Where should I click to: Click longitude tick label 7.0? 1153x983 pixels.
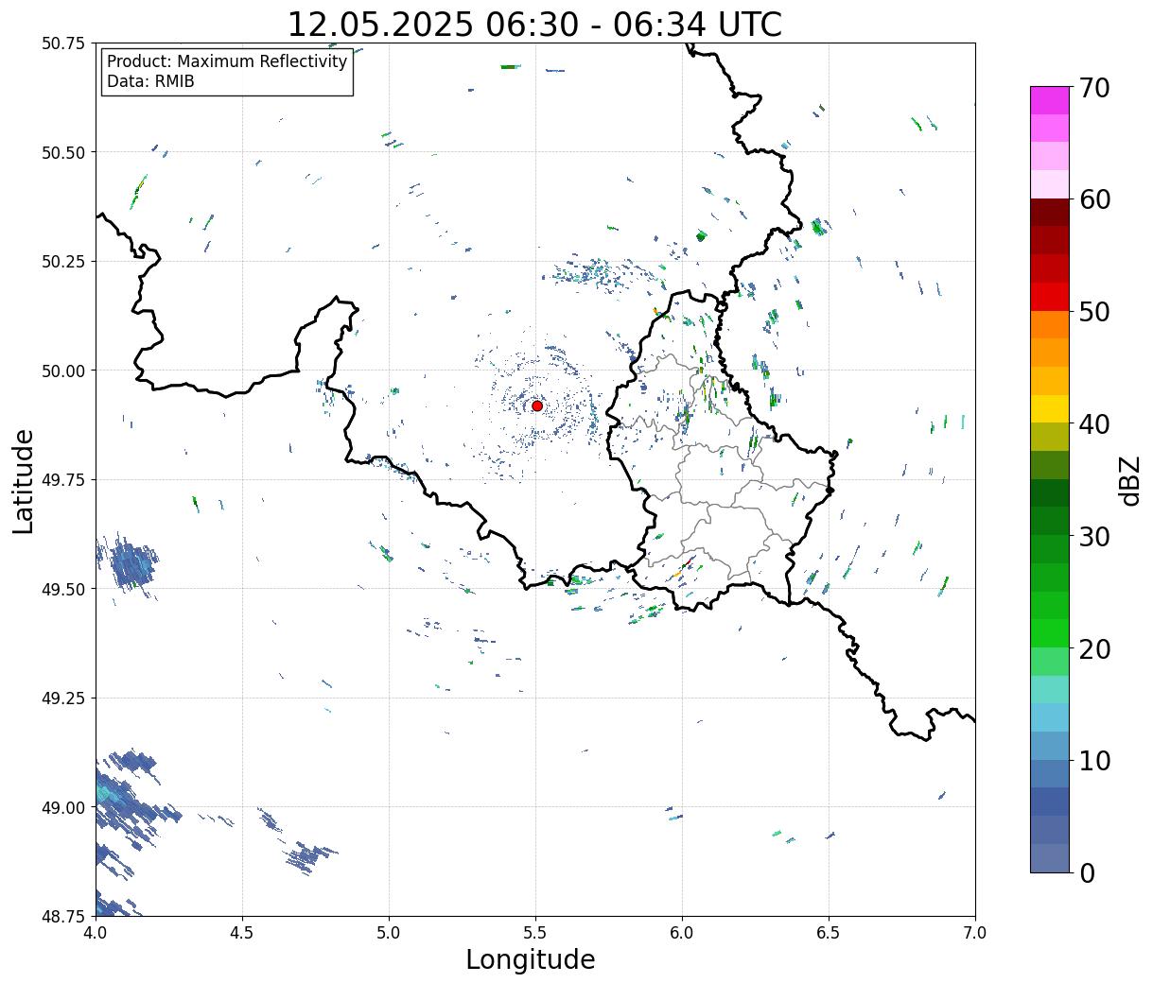point(975,933)
